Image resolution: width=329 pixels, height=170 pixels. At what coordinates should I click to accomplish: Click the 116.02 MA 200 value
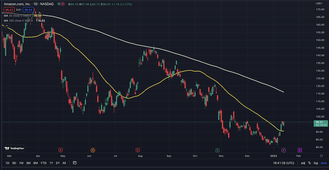40,21
